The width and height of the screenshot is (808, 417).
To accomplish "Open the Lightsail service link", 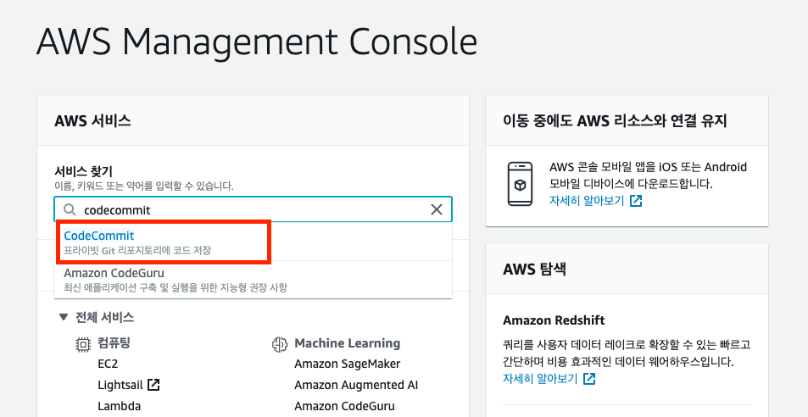I will tap(121, 385).
